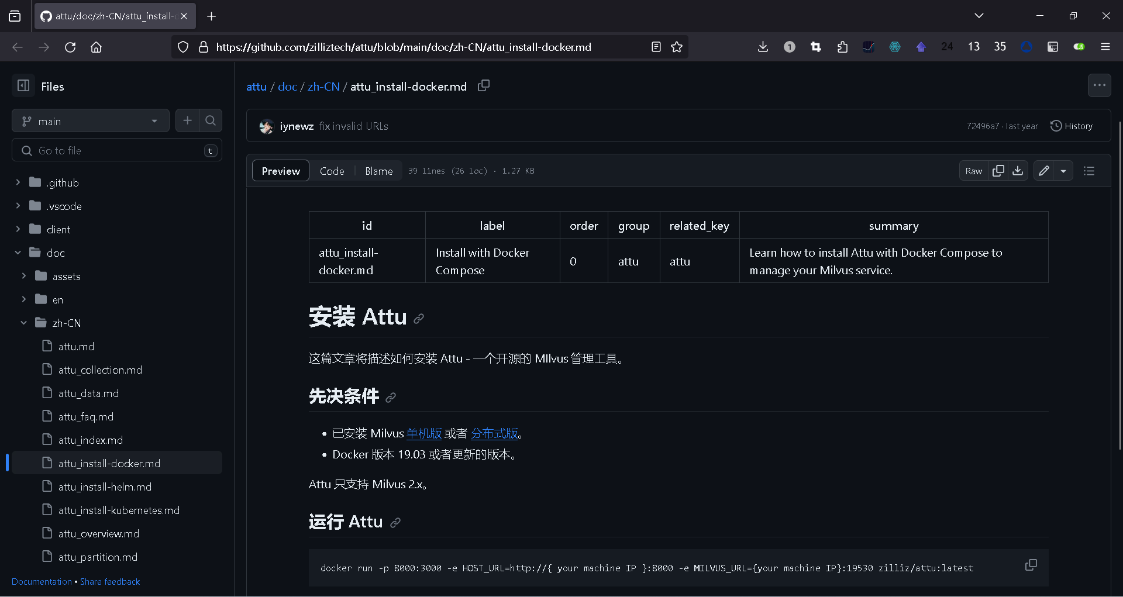The image size is (1123, 597).
Task: Open the Raw file view
Action: (974, 171)
